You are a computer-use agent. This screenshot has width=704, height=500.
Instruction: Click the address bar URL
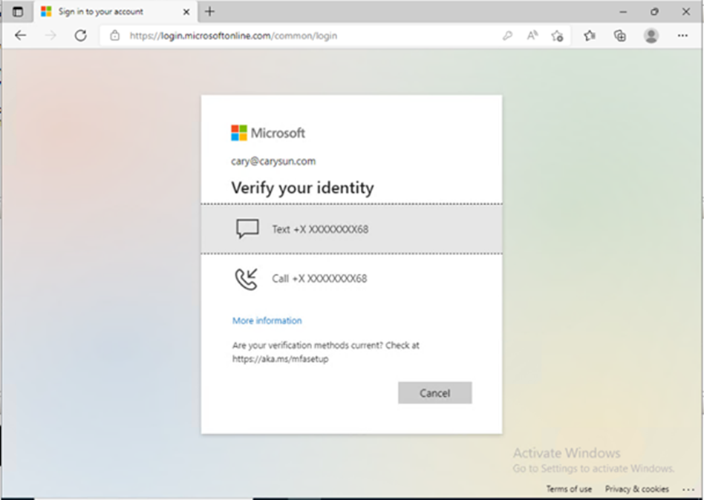(233, 36)
